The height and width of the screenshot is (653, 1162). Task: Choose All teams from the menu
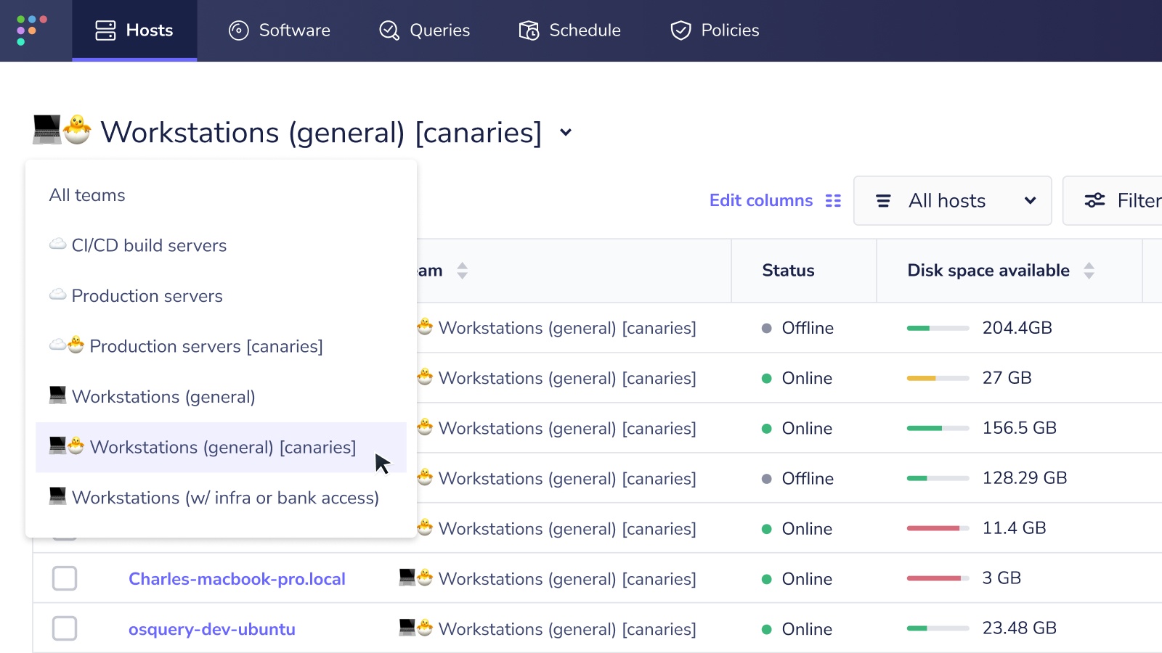click(221, 195)
